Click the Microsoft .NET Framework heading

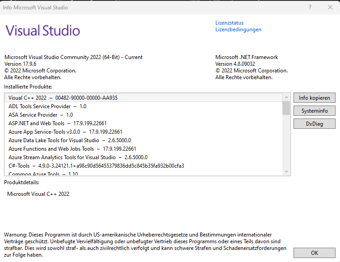[x=247, y=57]
